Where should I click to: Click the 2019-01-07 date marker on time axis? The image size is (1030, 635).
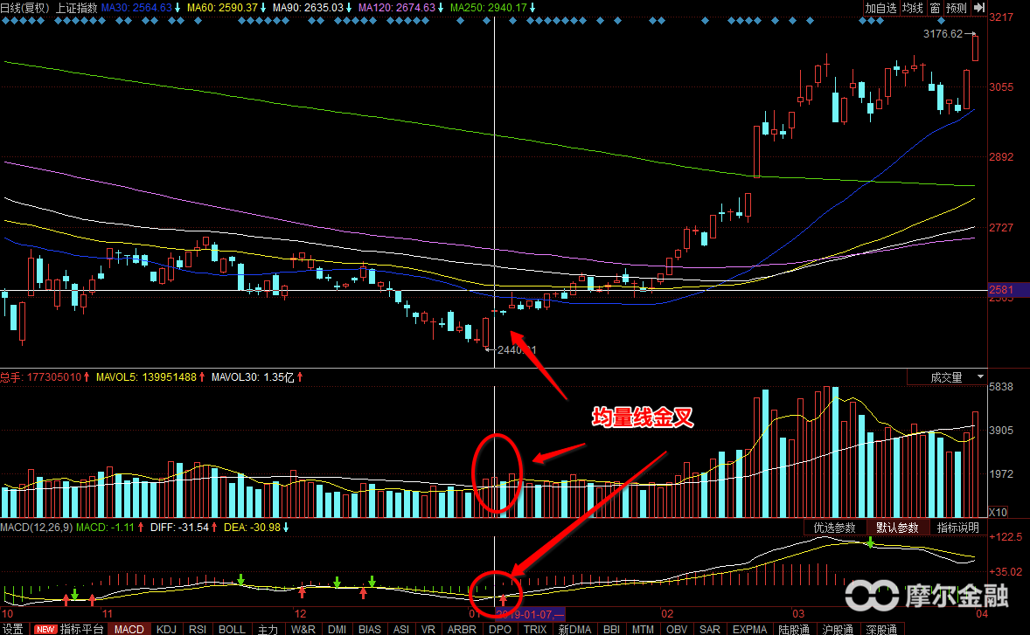click(x=530, y=615)
